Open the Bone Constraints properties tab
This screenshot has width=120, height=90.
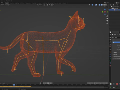[x=110, y=63]
